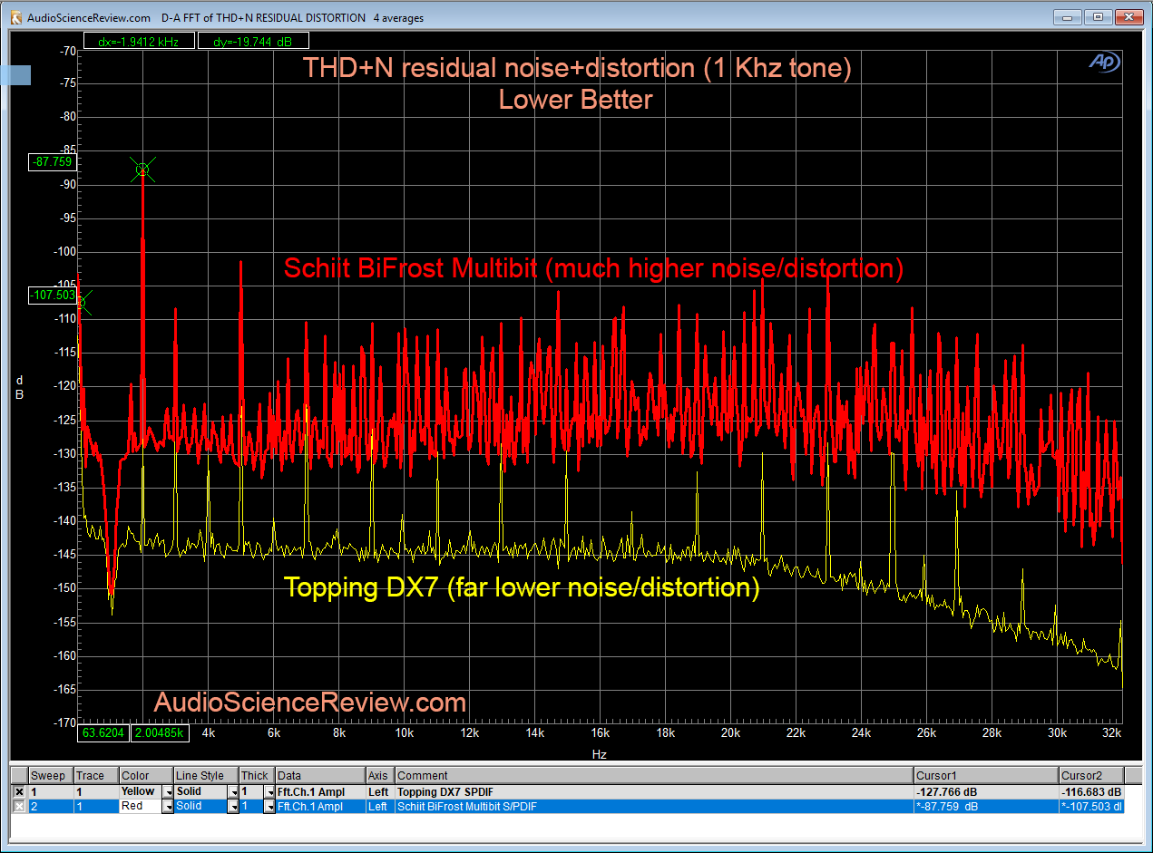Select the green cursor marker at the 2 kHz peak
The height and width of the screenshot is (853, 1153).
pos(142,169)
